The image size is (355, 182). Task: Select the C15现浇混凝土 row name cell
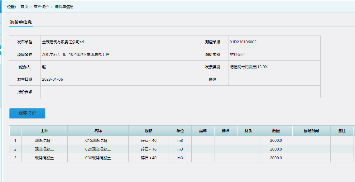click(x=98, y=141)
